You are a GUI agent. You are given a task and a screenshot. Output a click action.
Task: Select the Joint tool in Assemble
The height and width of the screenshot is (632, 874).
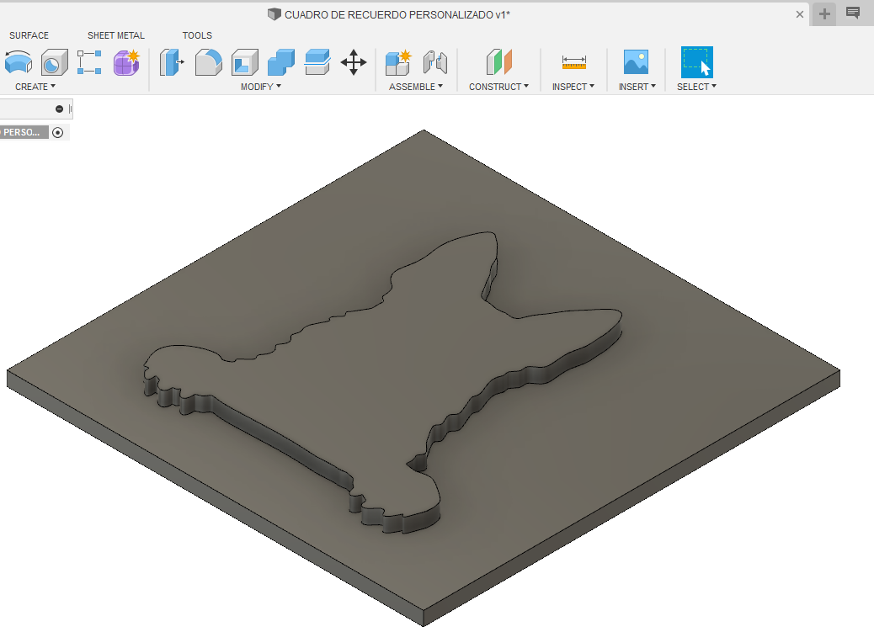pos(434,62)
